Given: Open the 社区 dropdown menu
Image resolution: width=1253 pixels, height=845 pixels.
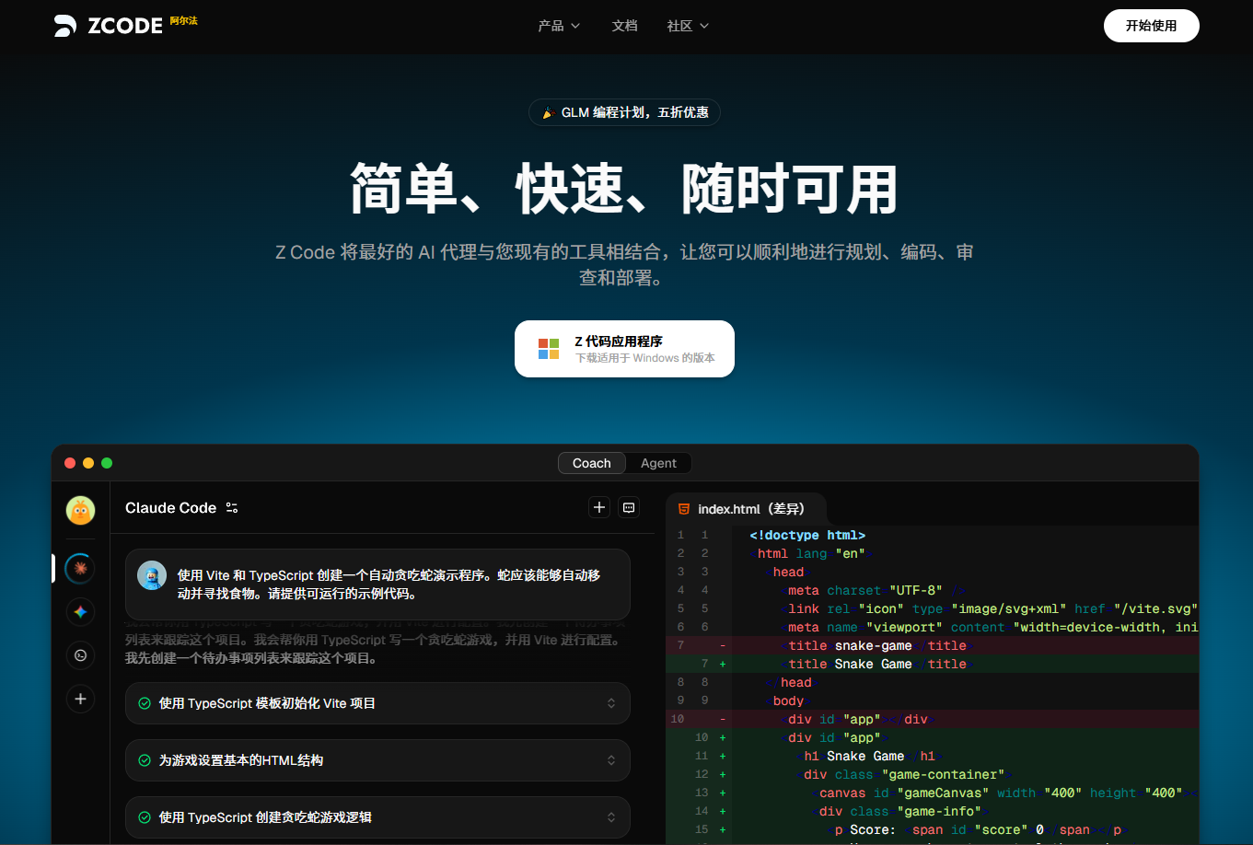Looking at the screenshot, I should [688, 26].
